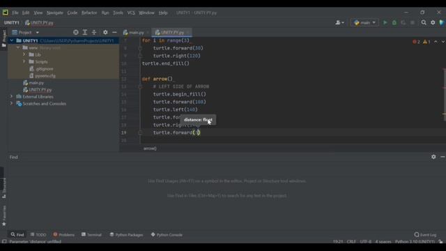Open the Find tool window tab
The image size is (446, 251).
[x=17, y=235]
